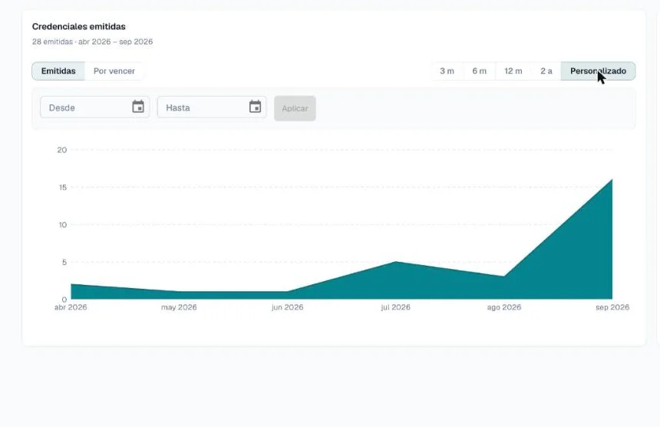Select the Emitidas view toggle
660x427 pixels.
(x=58, y=71)
